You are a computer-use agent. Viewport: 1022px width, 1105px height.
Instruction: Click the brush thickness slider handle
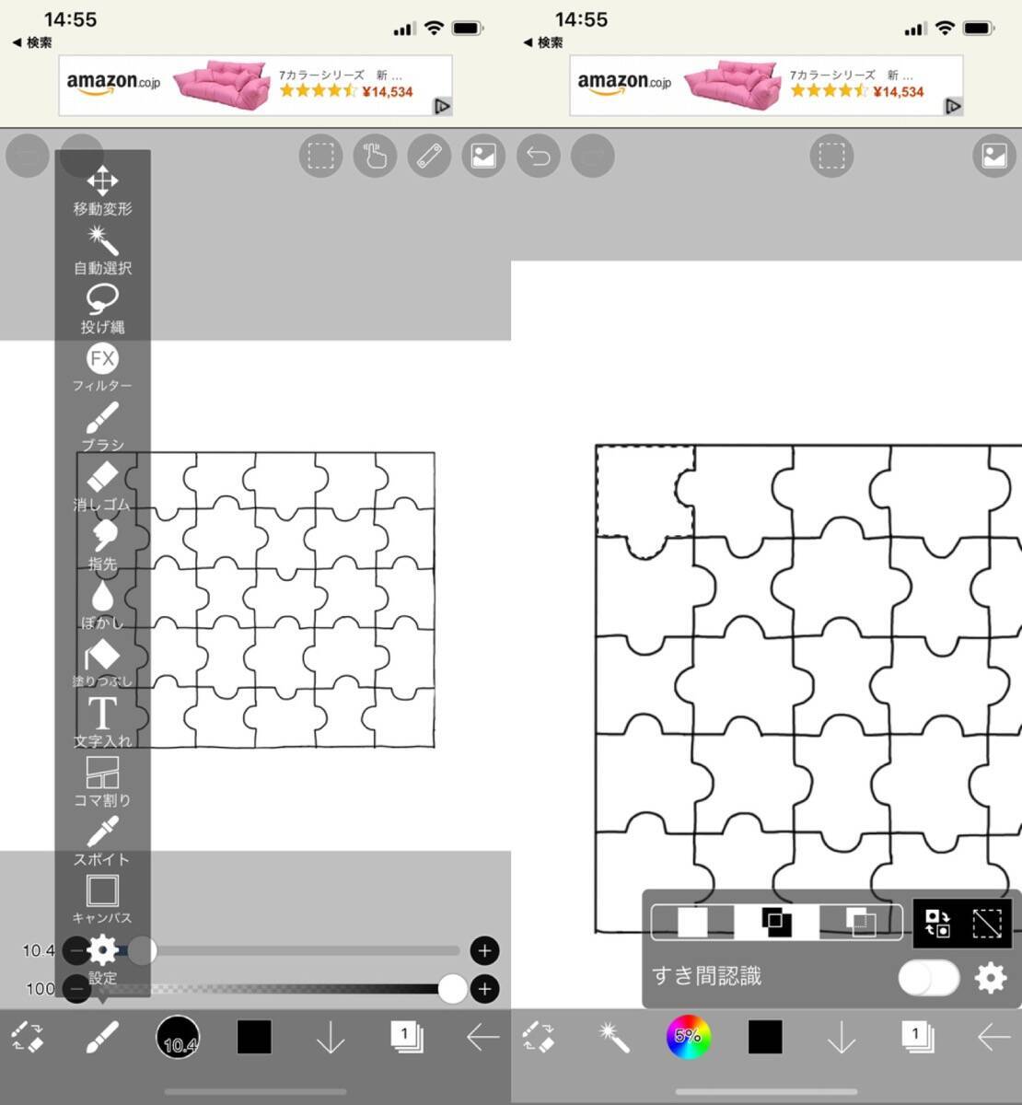pyautogui.click(x=141, y=950)
